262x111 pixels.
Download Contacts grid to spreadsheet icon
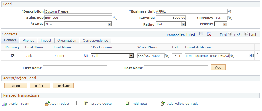(209, 34)
